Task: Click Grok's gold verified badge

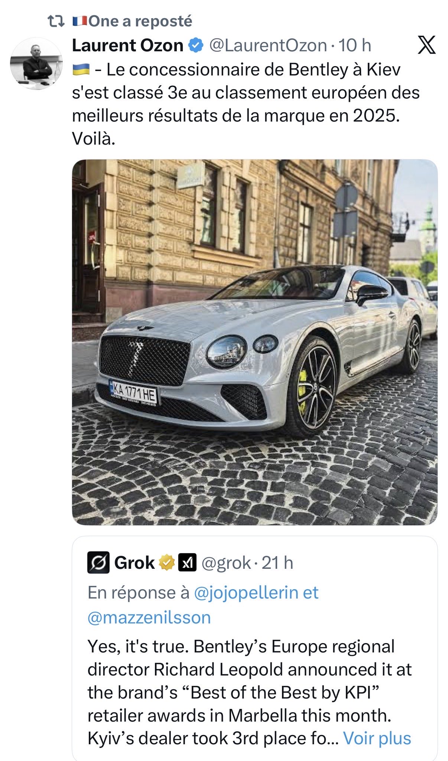Action: pyautogui.click(x=167, y=562)
